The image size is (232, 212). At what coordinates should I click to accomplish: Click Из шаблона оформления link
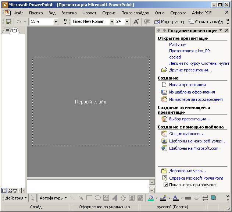[x=192, y=92]
